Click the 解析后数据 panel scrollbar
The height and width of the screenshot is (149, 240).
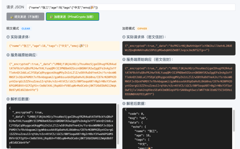(118, 124)
